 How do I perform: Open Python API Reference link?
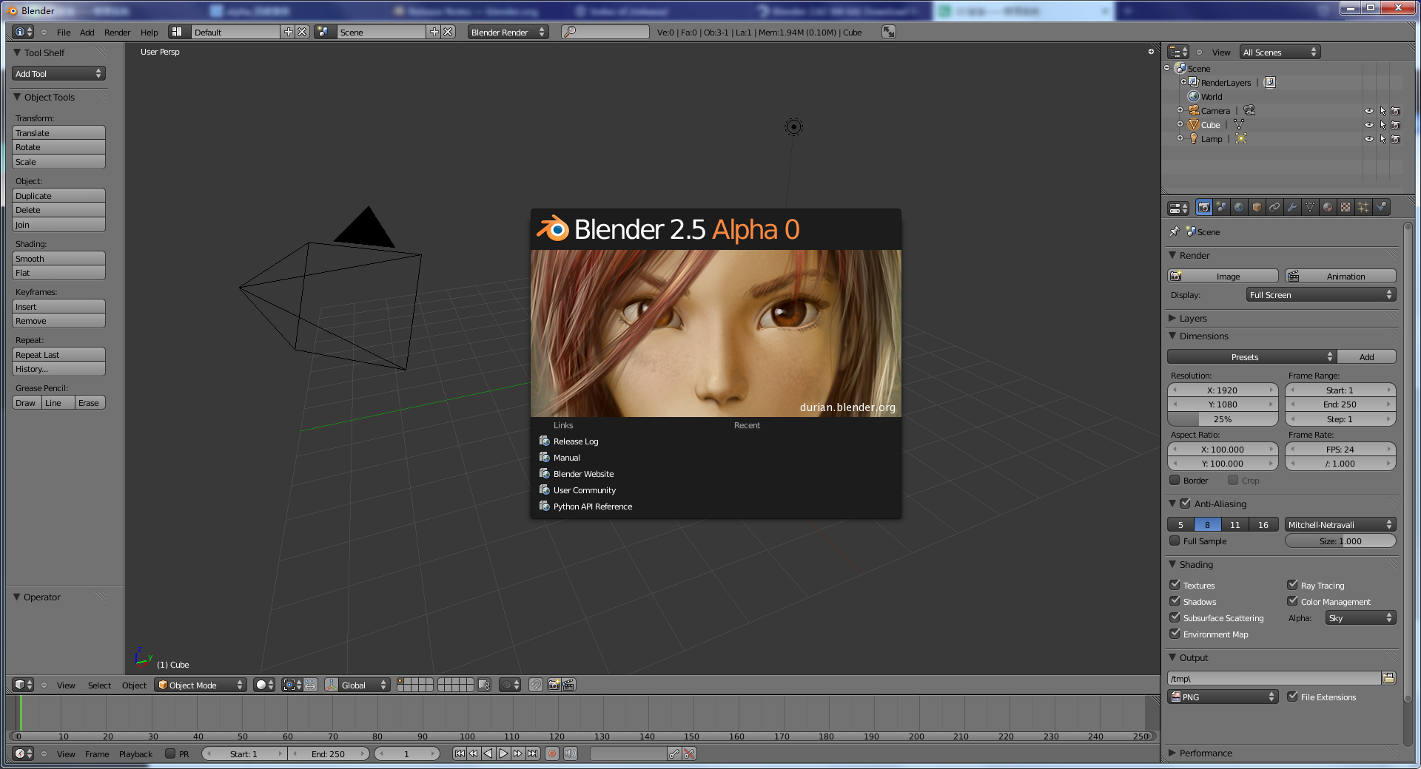click(585, 507)
